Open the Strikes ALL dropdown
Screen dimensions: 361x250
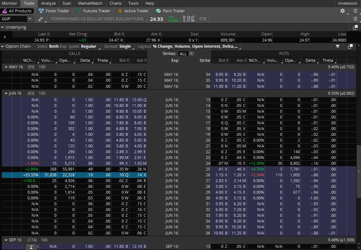(x=187, y=53)
